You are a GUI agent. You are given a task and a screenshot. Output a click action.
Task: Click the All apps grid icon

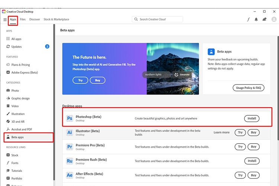pyautogui.click(x=8, y=39)
